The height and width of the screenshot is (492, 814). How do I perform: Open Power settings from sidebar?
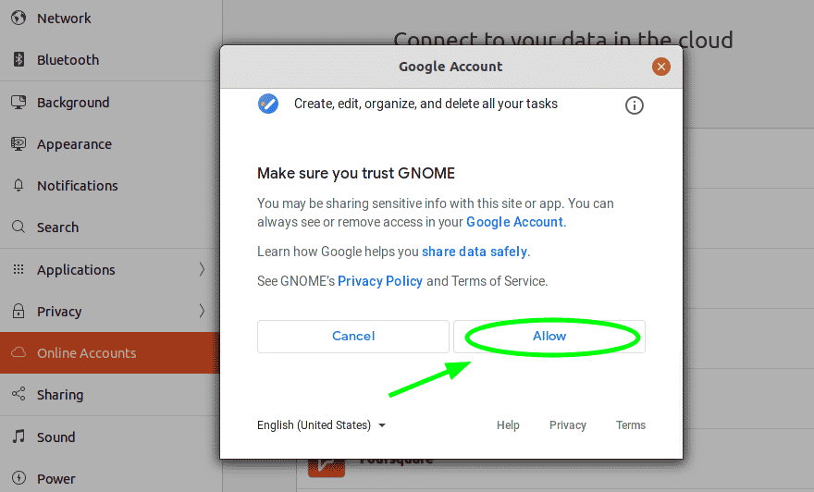pos(109,478)
